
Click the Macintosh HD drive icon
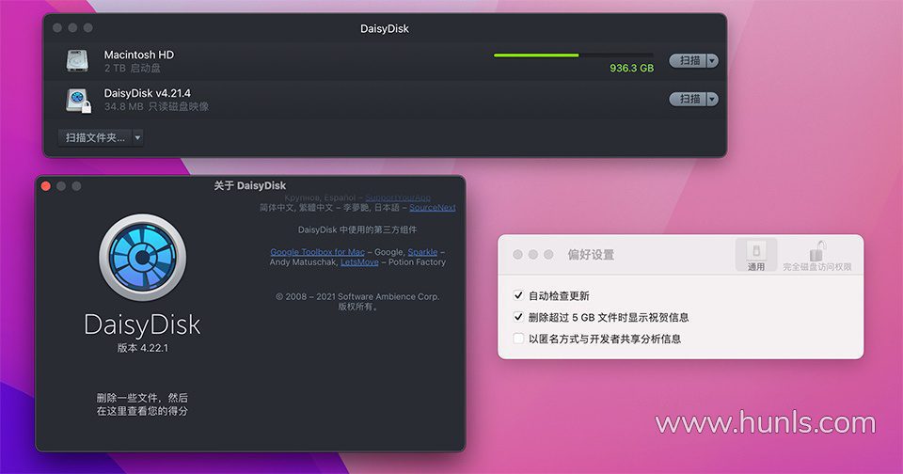[x=77, y=60]
